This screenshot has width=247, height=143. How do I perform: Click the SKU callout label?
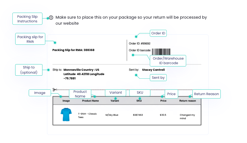coord(140,92)
